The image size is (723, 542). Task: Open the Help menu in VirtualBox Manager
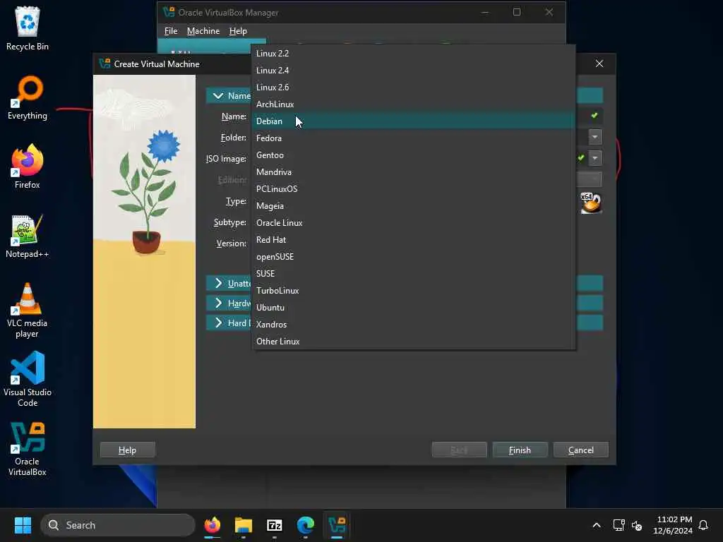[x=238, y=31]
